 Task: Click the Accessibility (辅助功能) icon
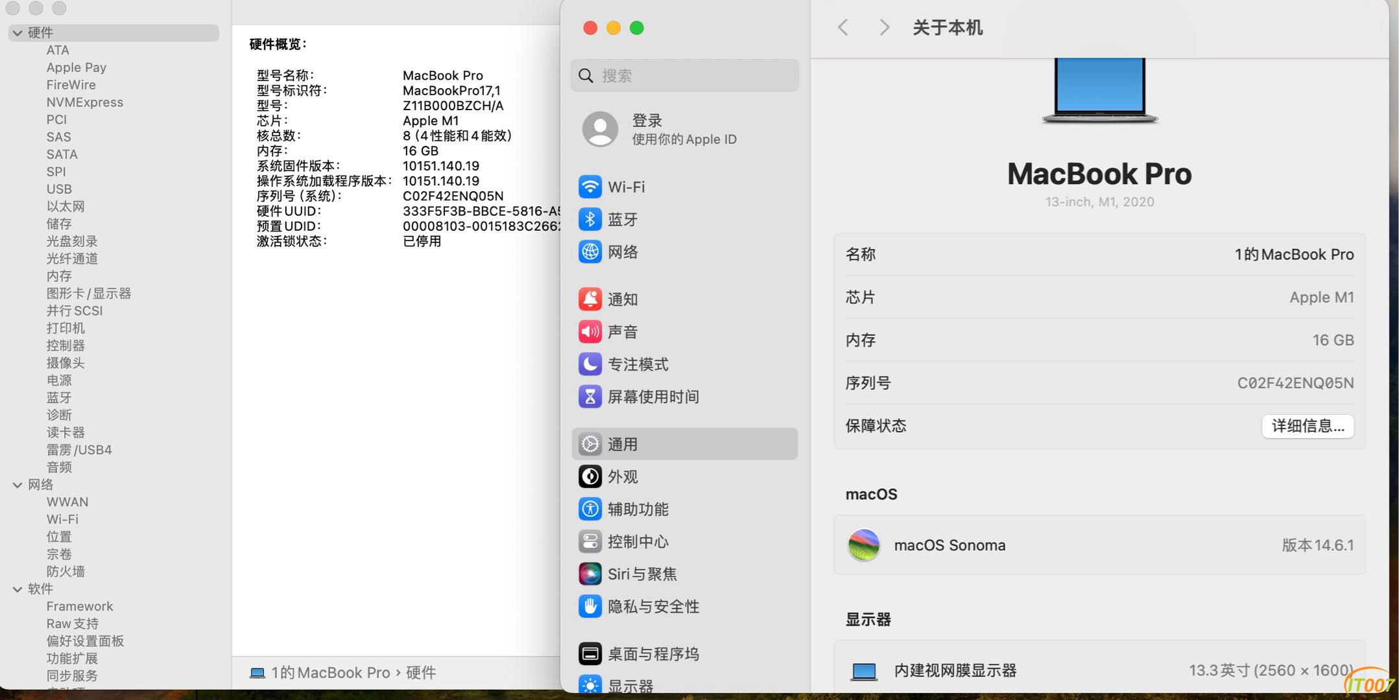[x=590, y=509]
